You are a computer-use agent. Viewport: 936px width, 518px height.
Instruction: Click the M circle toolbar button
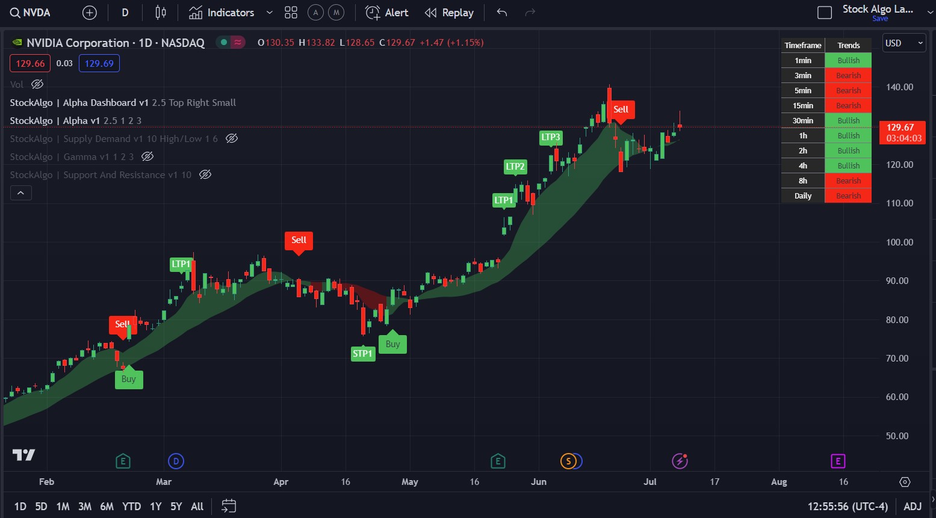pyautogui.click(x=336, y=13)
